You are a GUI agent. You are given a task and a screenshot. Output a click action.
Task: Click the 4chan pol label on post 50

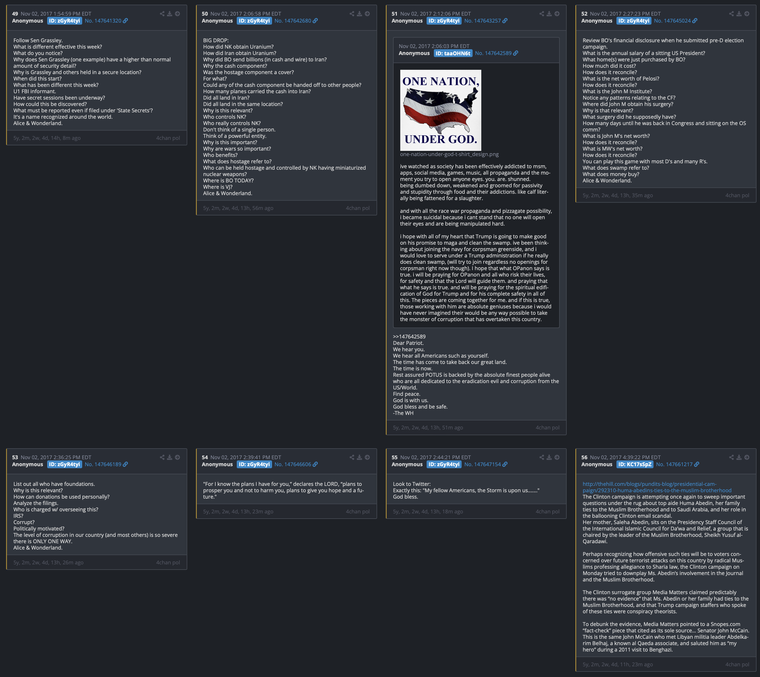pos(358,208)
